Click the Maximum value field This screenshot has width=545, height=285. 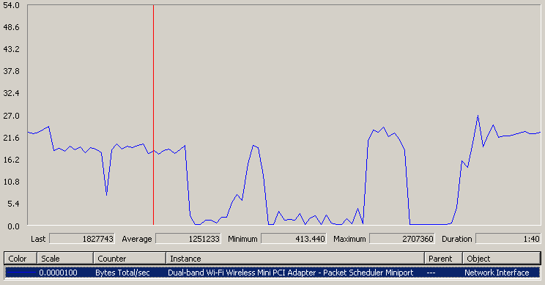[x=402, y=239]
